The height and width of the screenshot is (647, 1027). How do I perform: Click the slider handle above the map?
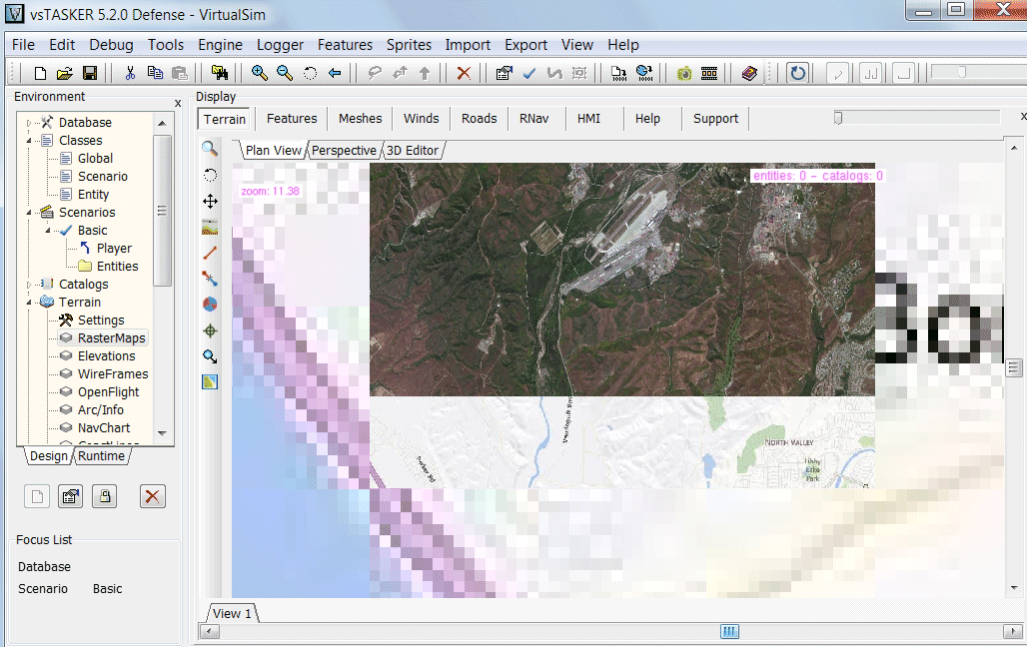coord(838,118)
